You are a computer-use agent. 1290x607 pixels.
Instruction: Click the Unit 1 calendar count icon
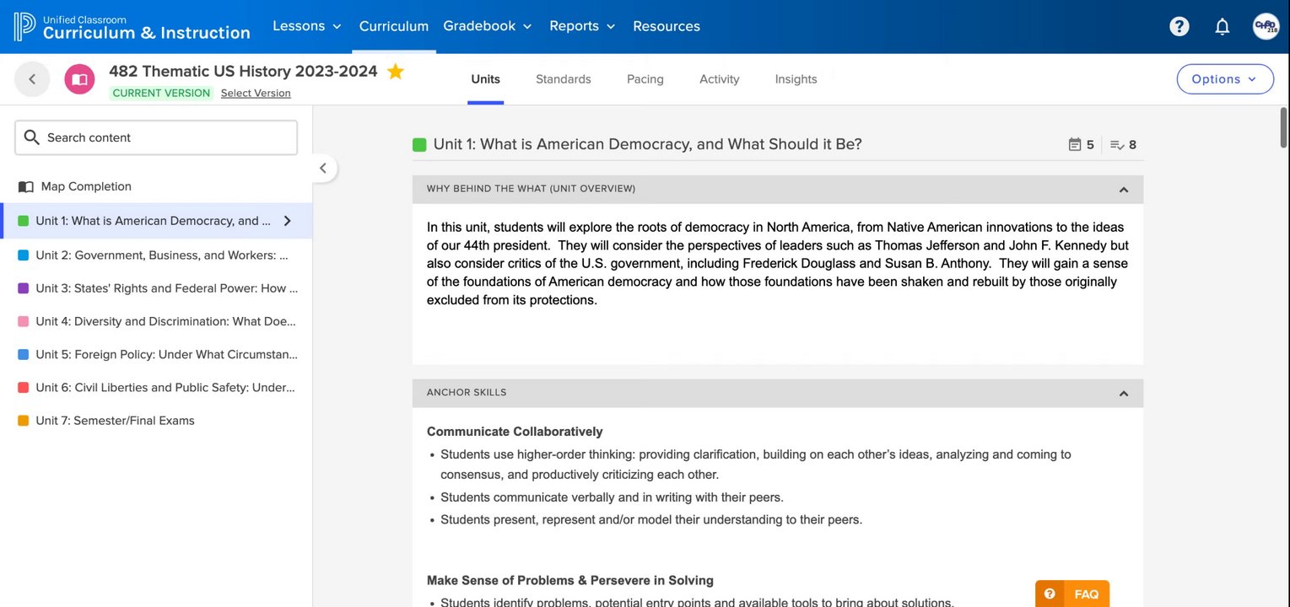tap(1075, 145)
